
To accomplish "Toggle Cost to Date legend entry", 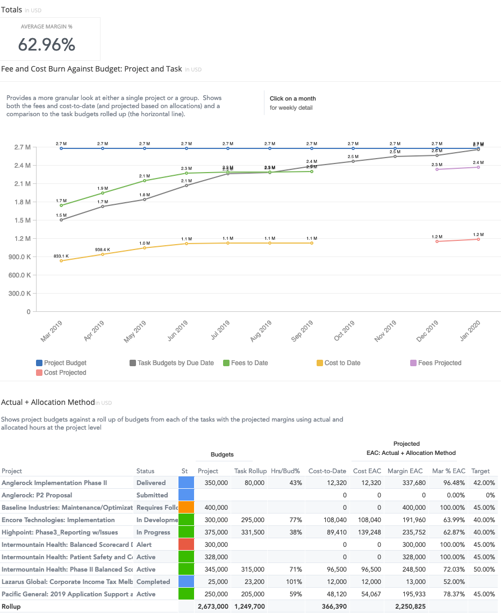I will (x=339, y=363).
